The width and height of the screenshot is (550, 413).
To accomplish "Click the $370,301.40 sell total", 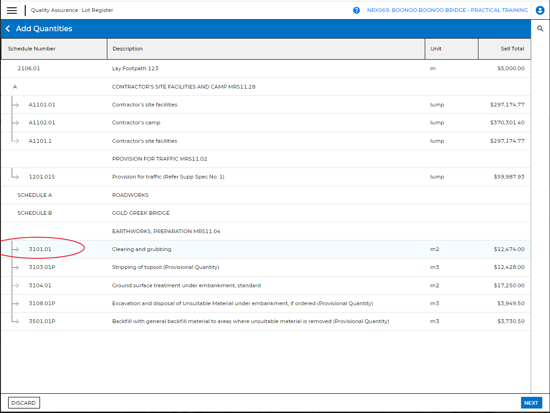I will [x=507, y=123].
